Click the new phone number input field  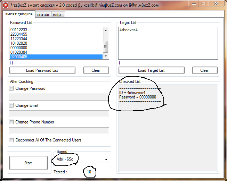click(x=59, y=131)
